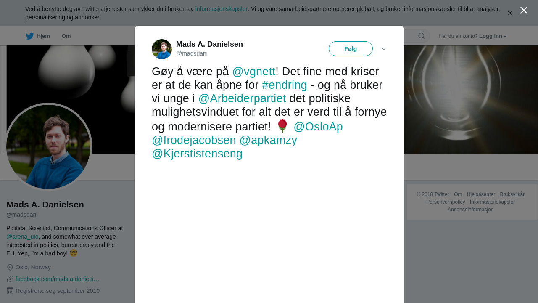Open the @vgnett mention link
This screenshot has width=538, height=303.
(254, 72)
